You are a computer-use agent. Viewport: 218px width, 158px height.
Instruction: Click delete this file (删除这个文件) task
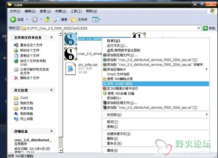pos(30,78)
